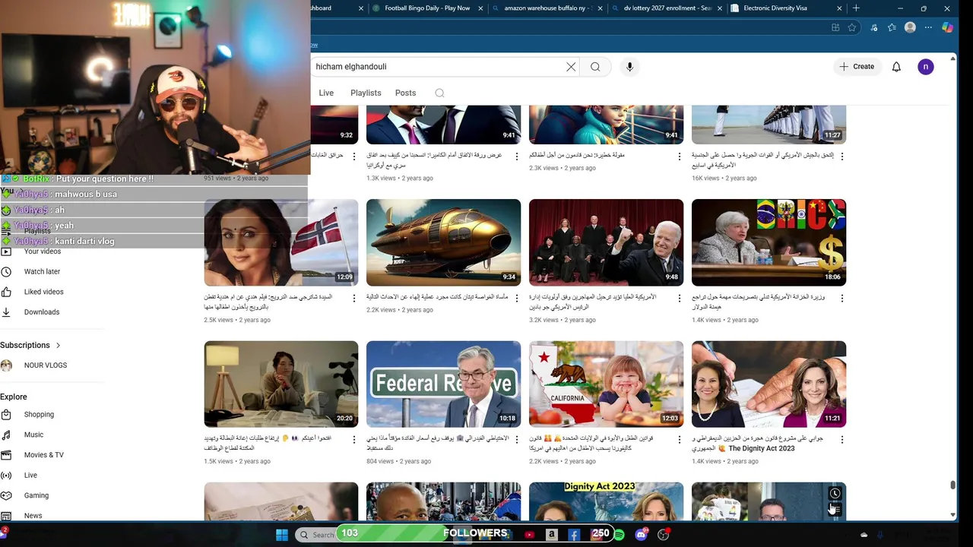This screenshot has height=547, width=973.
Task: Open the three-dot menu of the 12:09 Norway flag video
Action: tap(353, 299)
